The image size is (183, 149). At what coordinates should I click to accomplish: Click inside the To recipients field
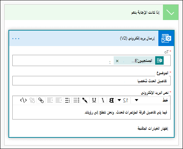91,60
